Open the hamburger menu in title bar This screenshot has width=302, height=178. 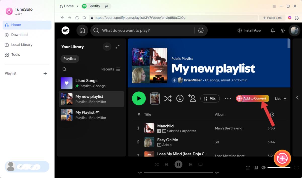click(x=274, y=6)
